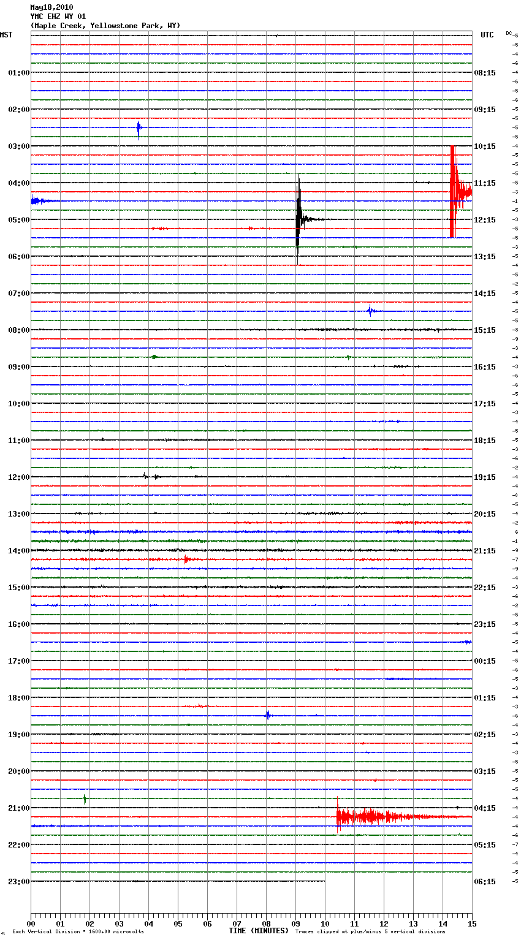Image resolution: width=521 pixels, height=940 pixels.
Task: Select the 23:00 MST time label
Action: coord(18,882)
